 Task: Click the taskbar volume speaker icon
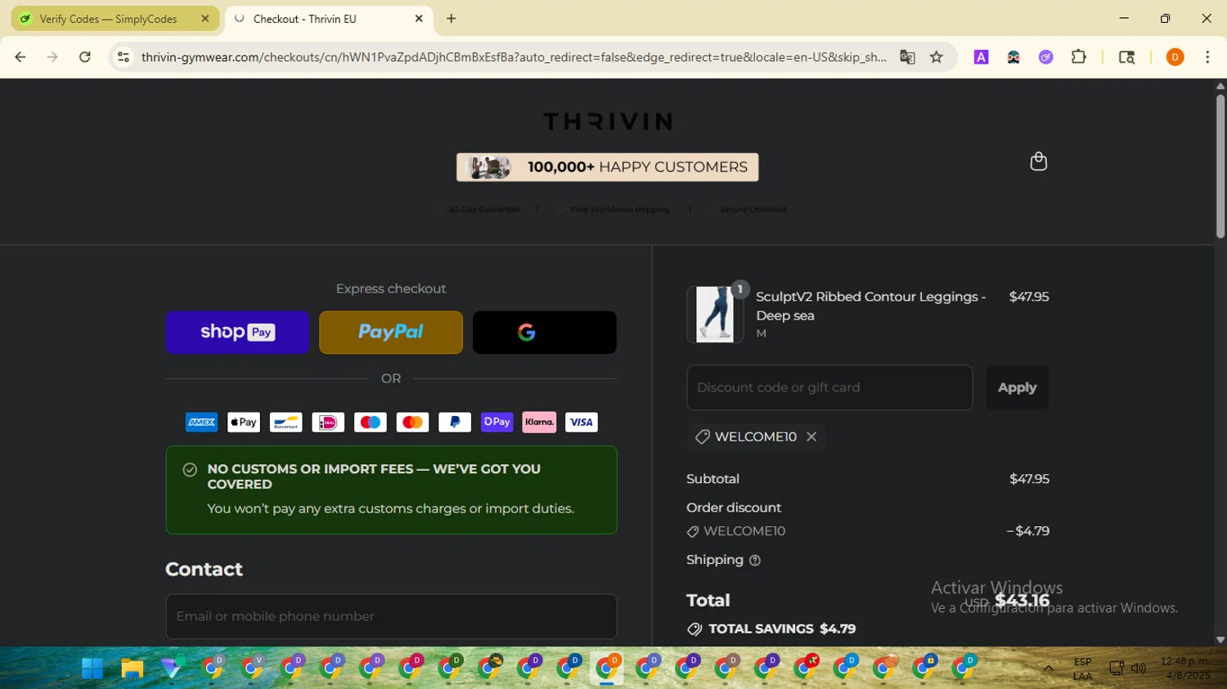click(1139, 669)
